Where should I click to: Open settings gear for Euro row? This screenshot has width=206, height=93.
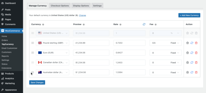(187, 53)
